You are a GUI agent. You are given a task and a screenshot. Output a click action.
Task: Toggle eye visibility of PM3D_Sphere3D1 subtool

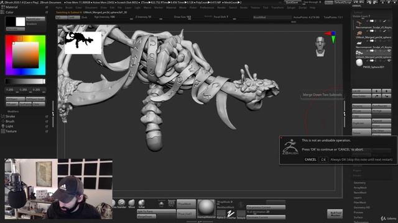(x=389, y=61)
